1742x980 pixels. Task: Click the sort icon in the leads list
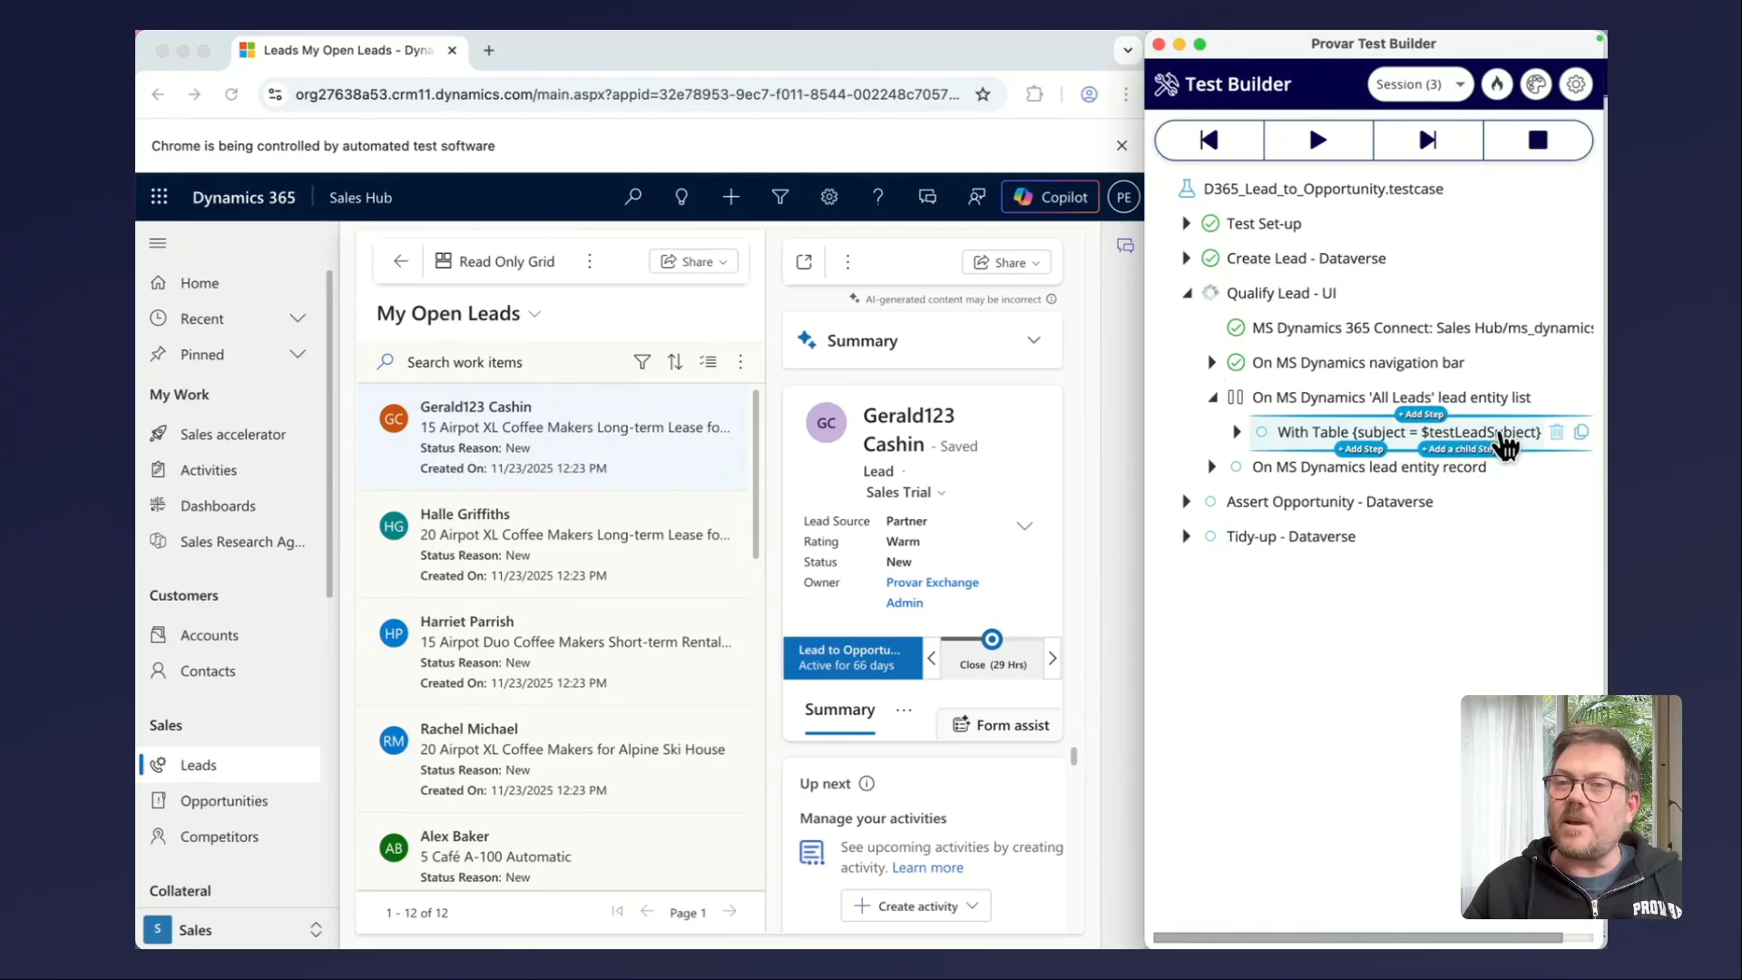pos(674,362)
